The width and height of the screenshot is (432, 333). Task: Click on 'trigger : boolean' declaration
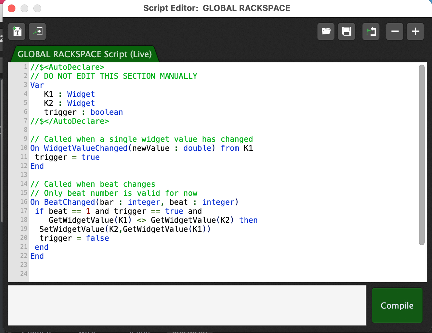coord(84,112)
